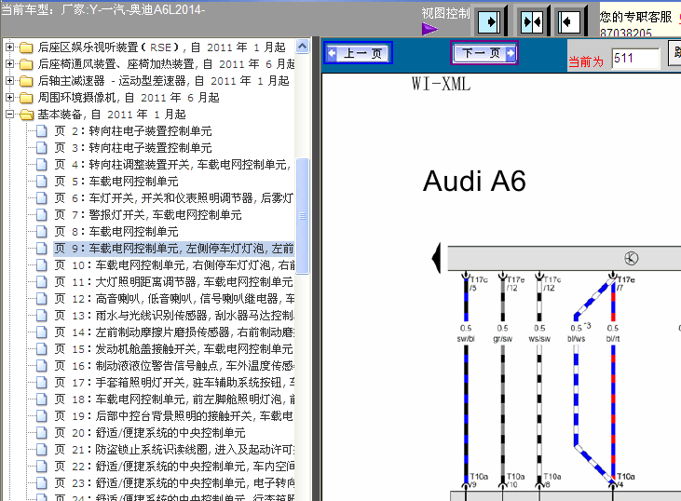Click the document icon of 页 9

coord(42,249)
